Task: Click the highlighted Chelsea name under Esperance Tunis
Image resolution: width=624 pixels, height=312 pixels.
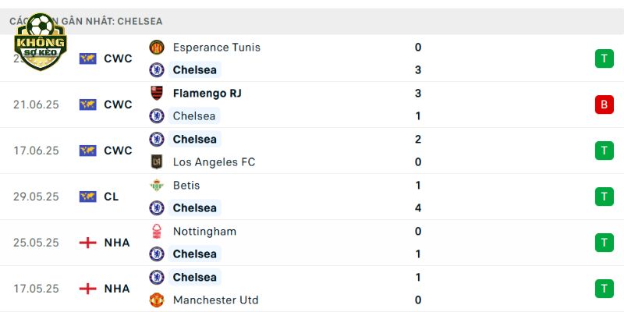Action: [194, 70]
